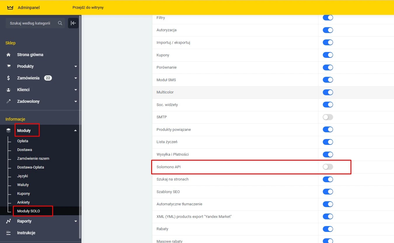This screenshot has height=243, width=394.
Task: Click the Przejdź do witryny link
Action: point(88,8)
